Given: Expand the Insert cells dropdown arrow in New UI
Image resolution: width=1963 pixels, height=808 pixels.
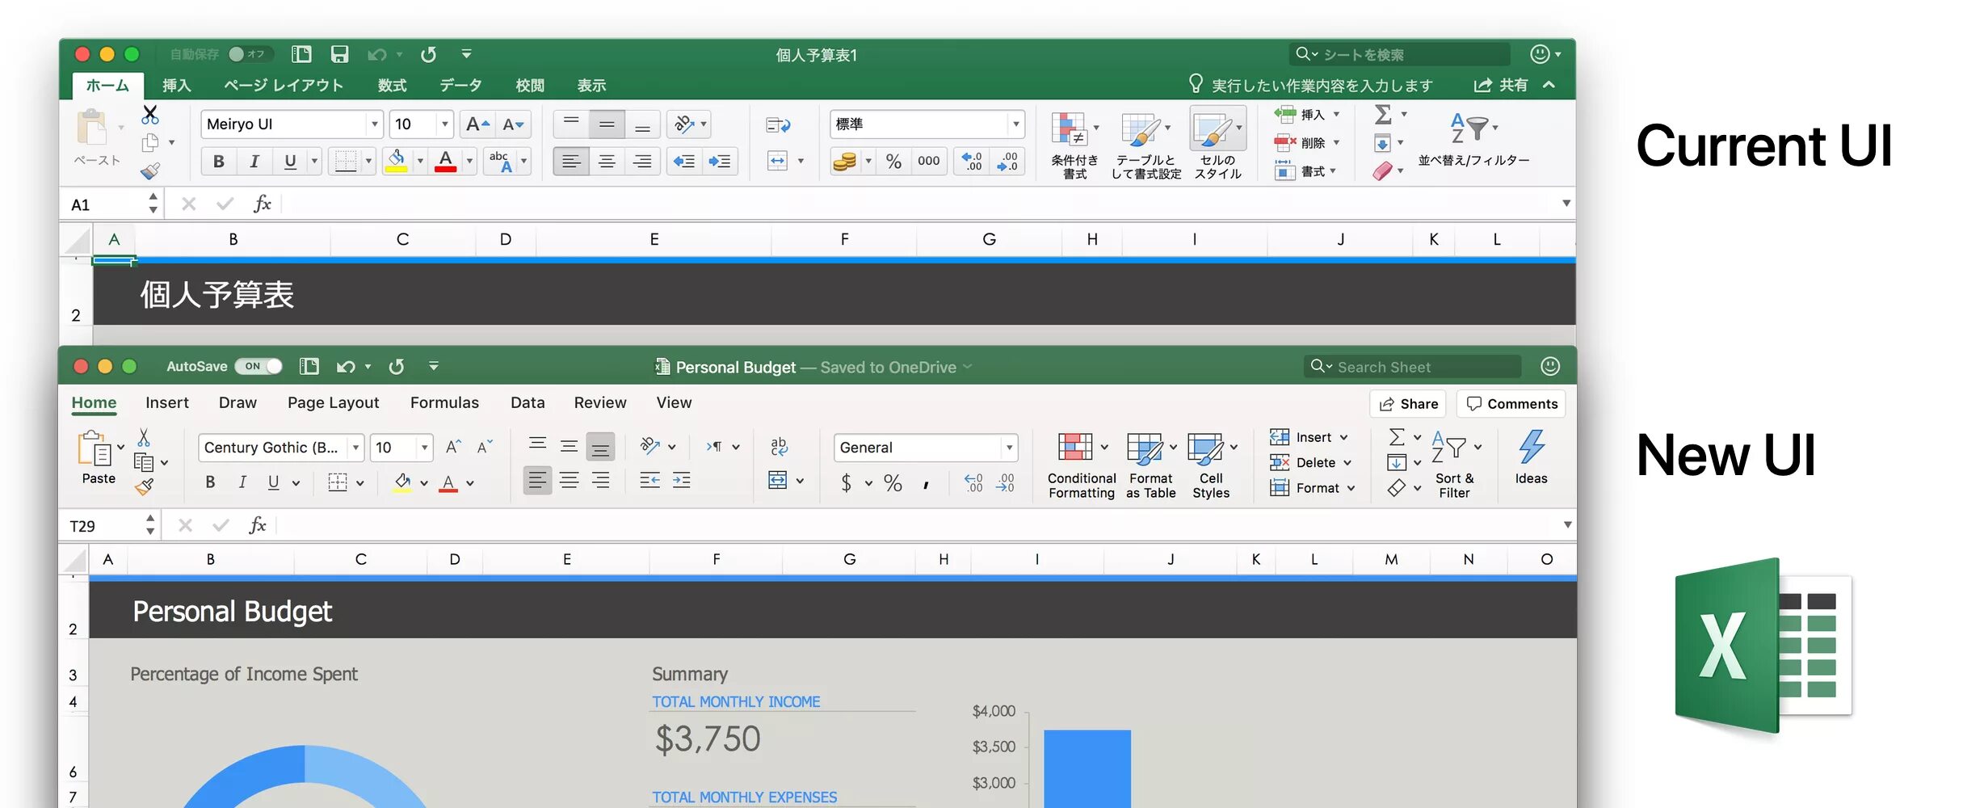Looking at the screenshot, I should [1344, 437].
